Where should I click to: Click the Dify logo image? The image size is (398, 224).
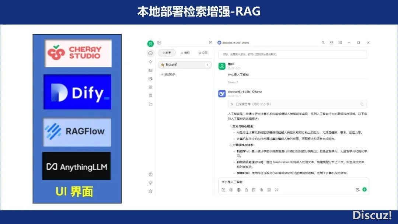click(77, 92)
